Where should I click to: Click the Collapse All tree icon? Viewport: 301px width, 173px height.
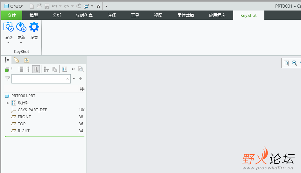28,69
